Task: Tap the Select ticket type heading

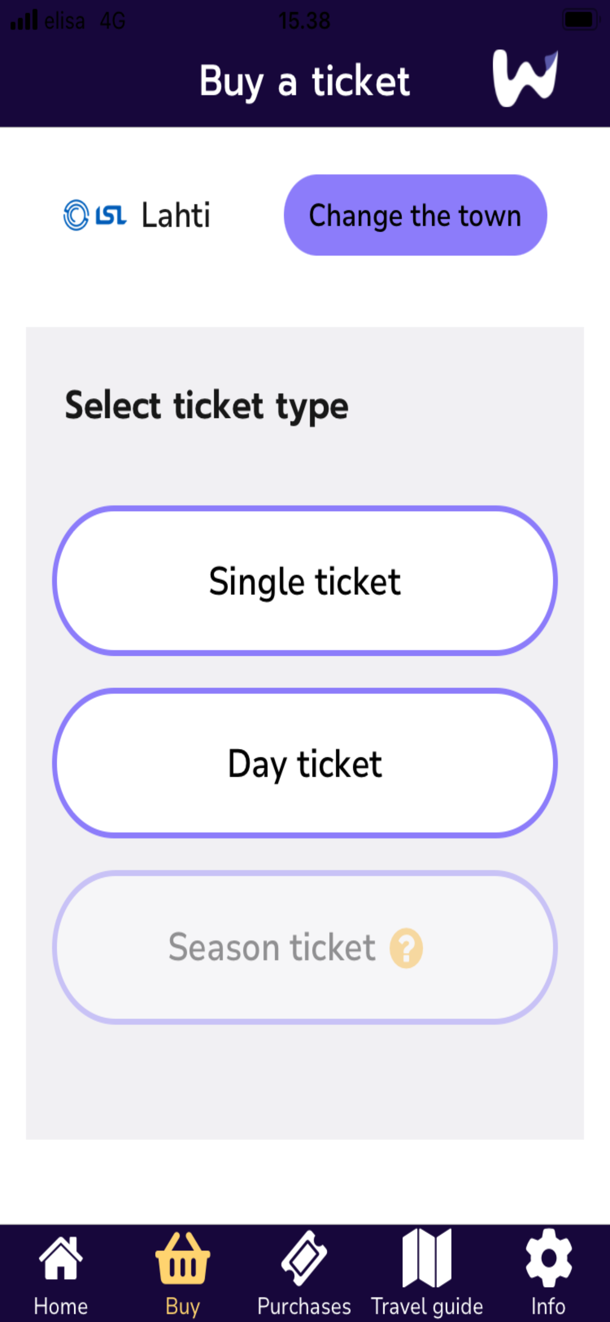Action: point(207,406)
